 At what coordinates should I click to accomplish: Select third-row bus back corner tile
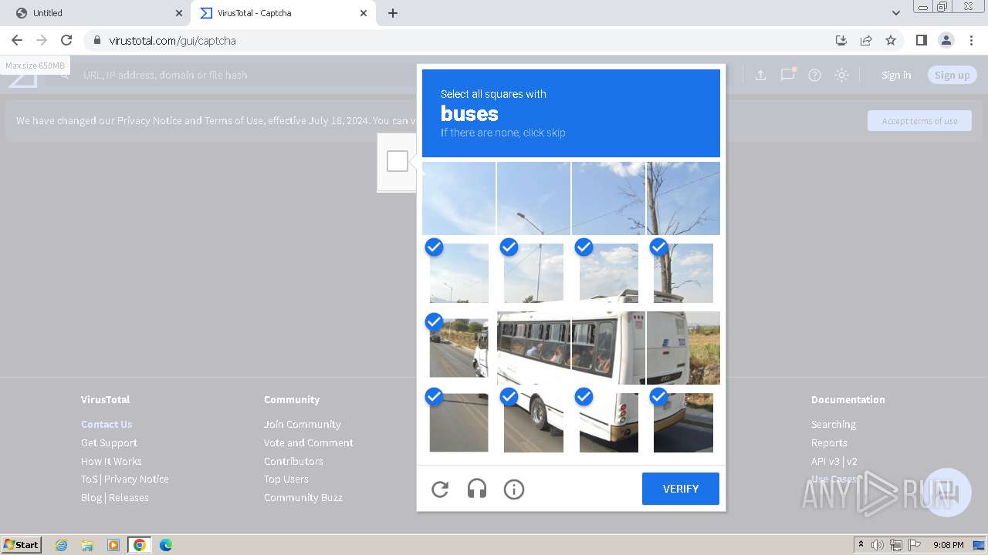[x=683, y=348]
